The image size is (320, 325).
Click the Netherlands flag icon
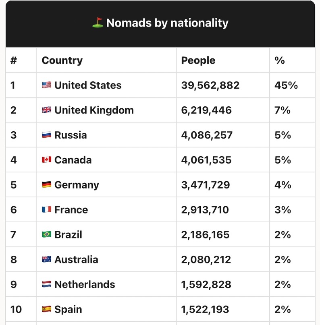pyautogui.click(x=47, y=284)
